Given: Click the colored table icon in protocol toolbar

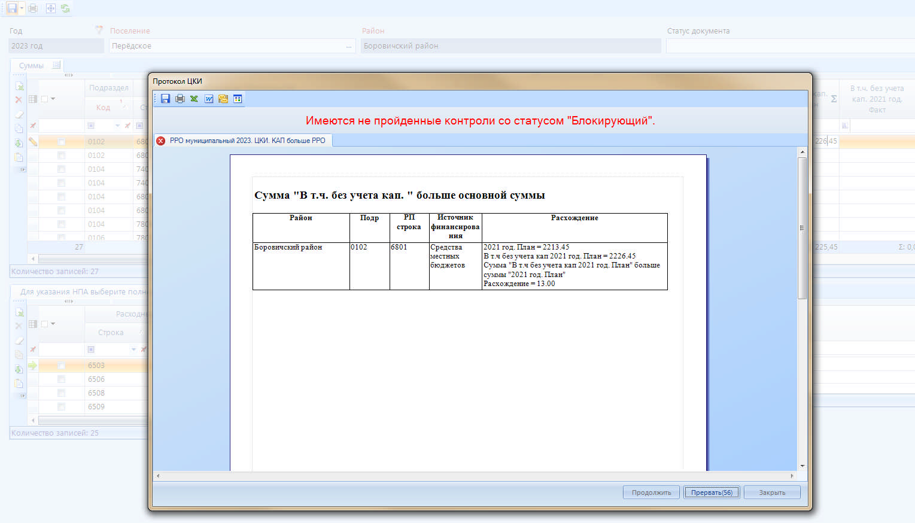Looking at the screenshot, I should [x=238, y=99].
